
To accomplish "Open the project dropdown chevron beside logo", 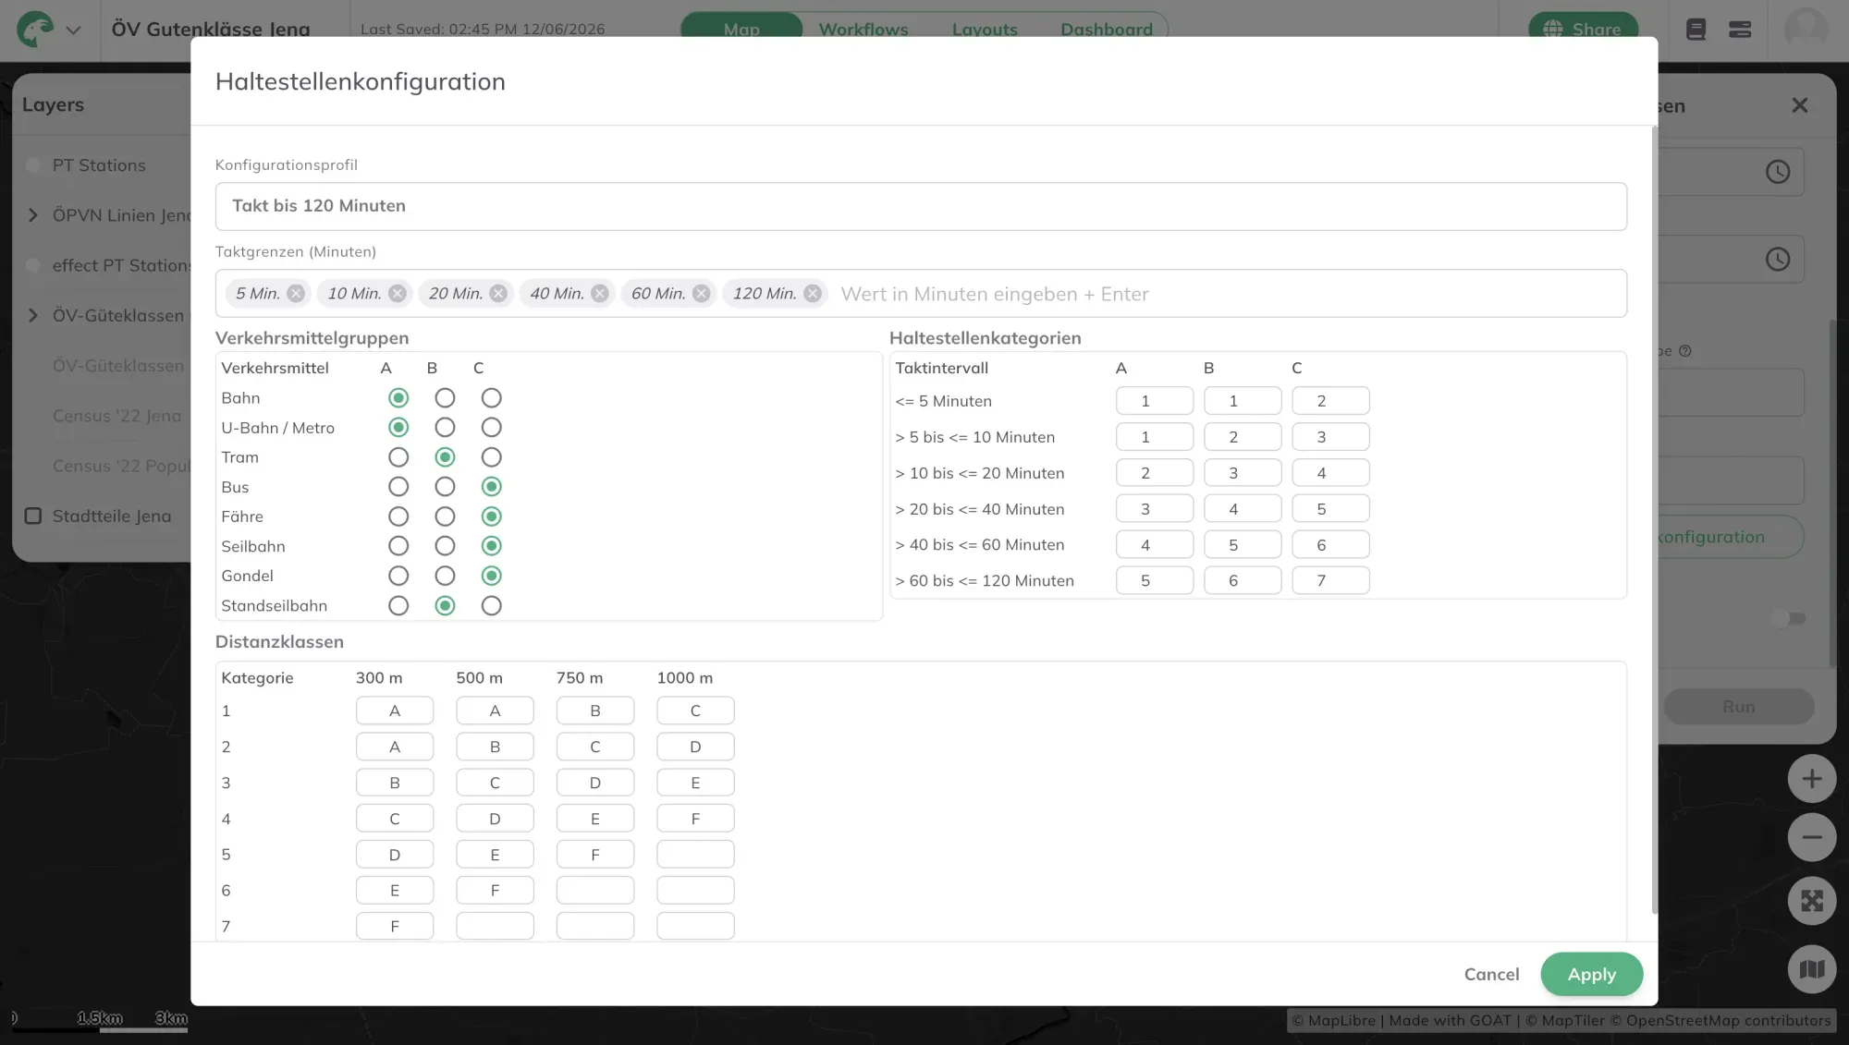I will click(74, 30).
